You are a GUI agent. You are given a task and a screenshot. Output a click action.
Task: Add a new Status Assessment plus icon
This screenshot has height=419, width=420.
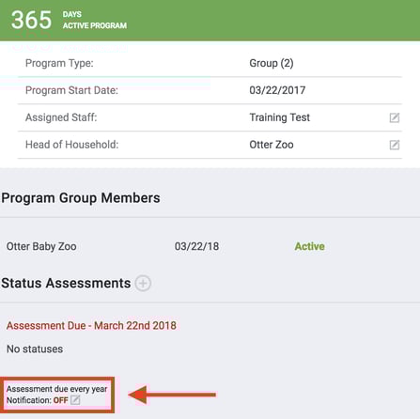point(143,284)
